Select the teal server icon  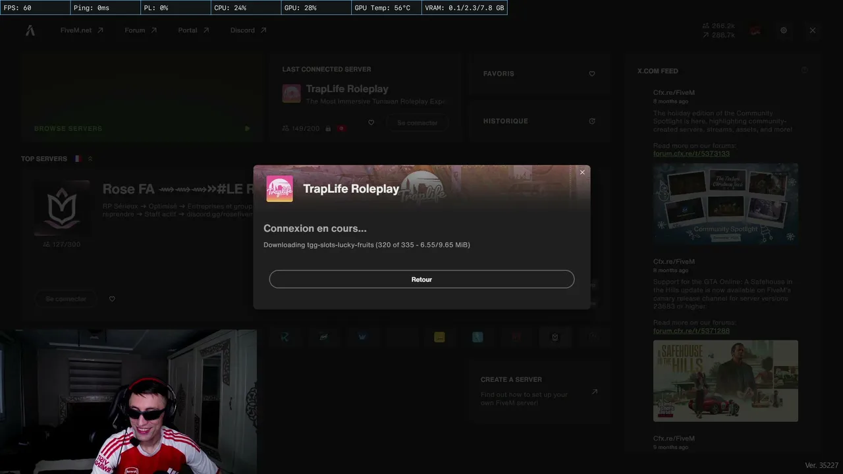point(477,337)
